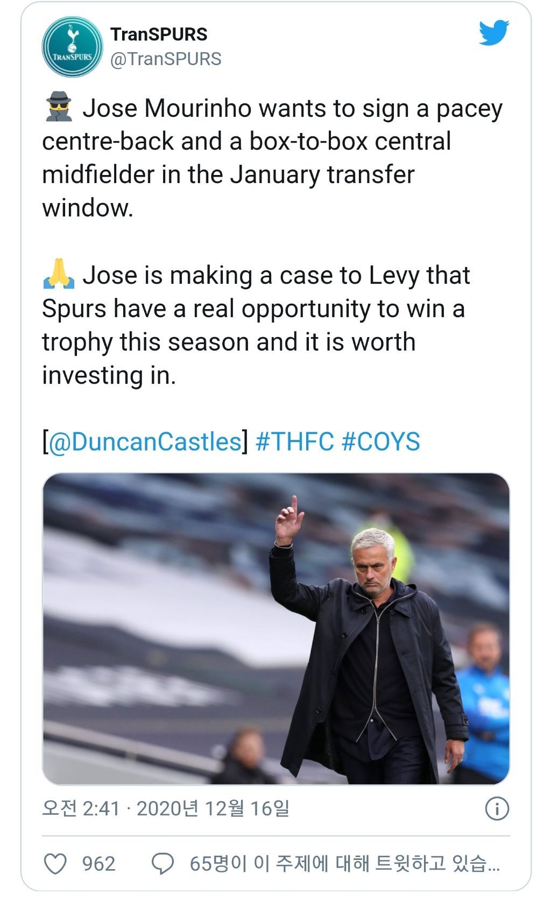Open the @DuncanCastles mention
Viewport: 551px width, 910px height.
point(145,442)
